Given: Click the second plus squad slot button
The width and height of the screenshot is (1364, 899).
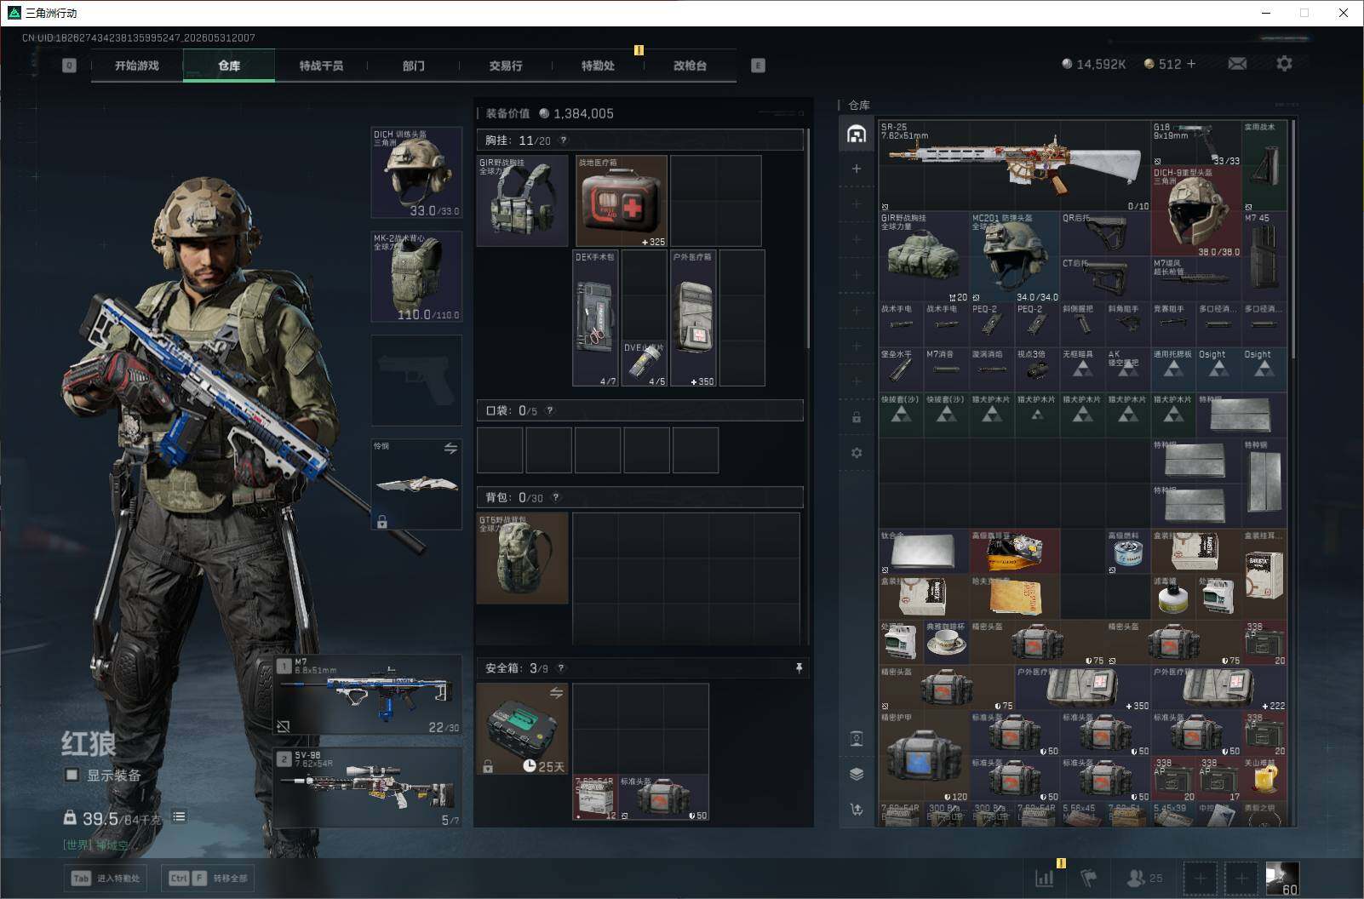Looking at the screenshot, I should tap(1241, 878).
